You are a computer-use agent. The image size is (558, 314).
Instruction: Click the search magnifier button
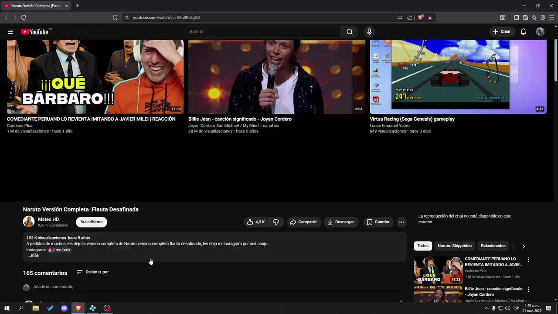point(350,31)
